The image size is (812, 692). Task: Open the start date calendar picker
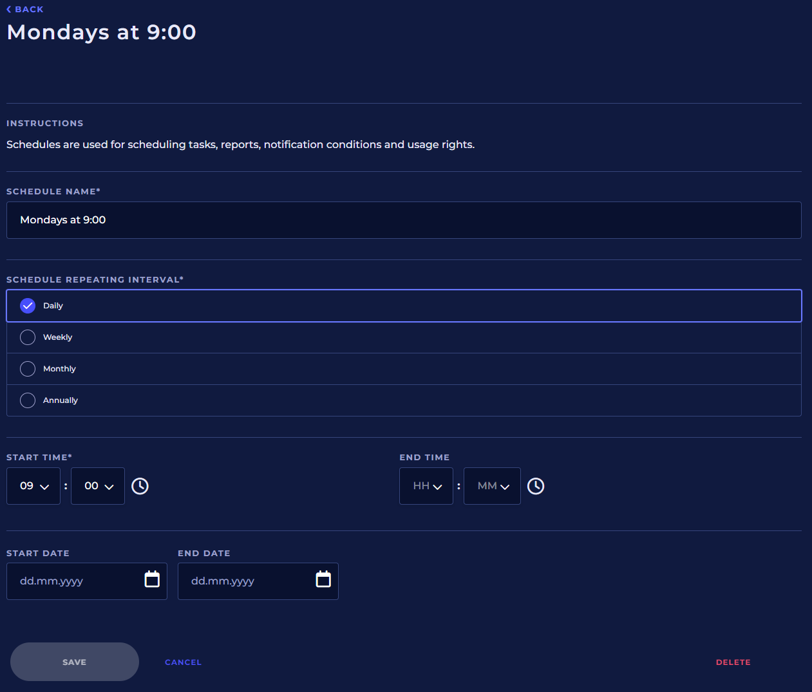pyautogui.click(x=152, y=580)
